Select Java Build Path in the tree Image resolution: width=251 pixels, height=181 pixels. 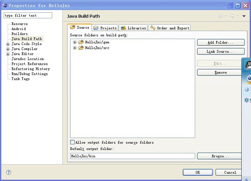coord(27,39)
